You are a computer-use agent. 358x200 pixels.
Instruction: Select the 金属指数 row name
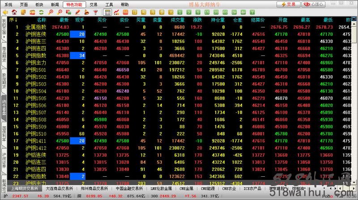[x=36, y=27]
